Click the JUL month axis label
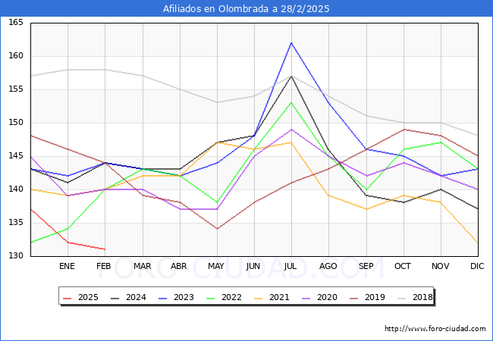493x341 pixels. pos(290,266)
